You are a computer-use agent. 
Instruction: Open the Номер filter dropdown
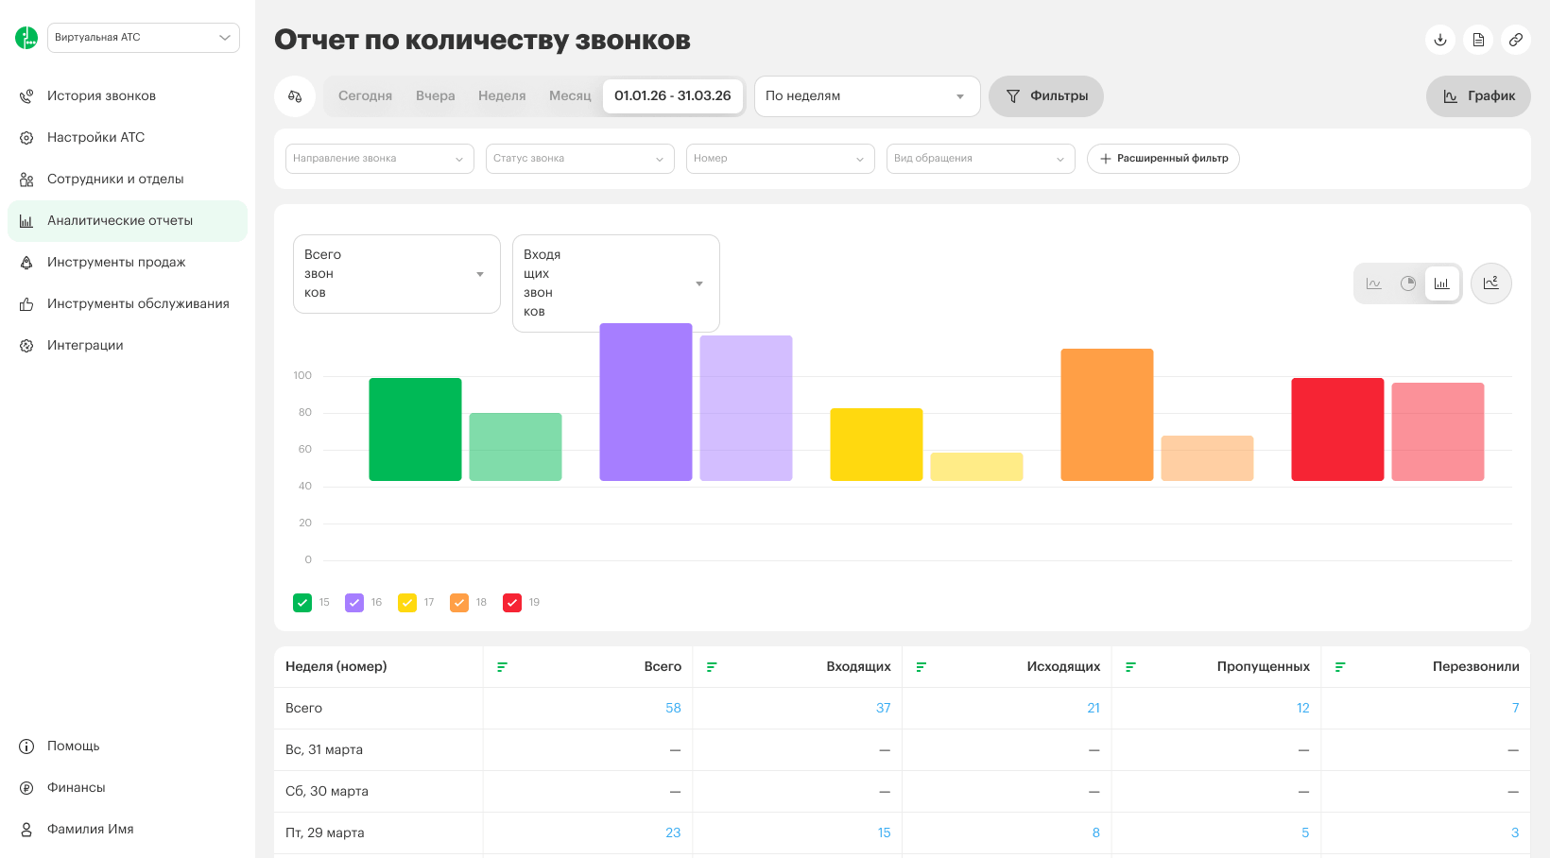(781, 159)
